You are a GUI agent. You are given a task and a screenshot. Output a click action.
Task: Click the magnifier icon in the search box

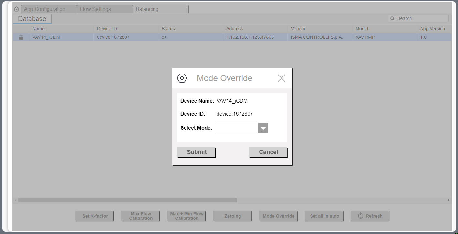[392, 18]
